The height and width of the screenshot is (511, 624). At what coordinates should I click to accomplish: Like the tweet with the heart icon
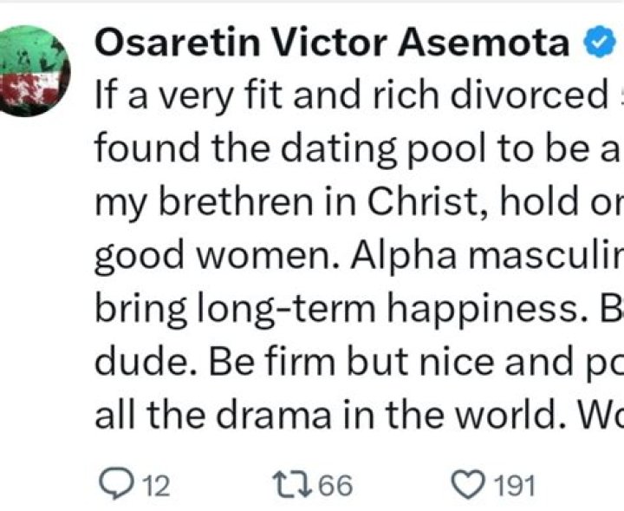pyautogui.click(x=469, y=484)
